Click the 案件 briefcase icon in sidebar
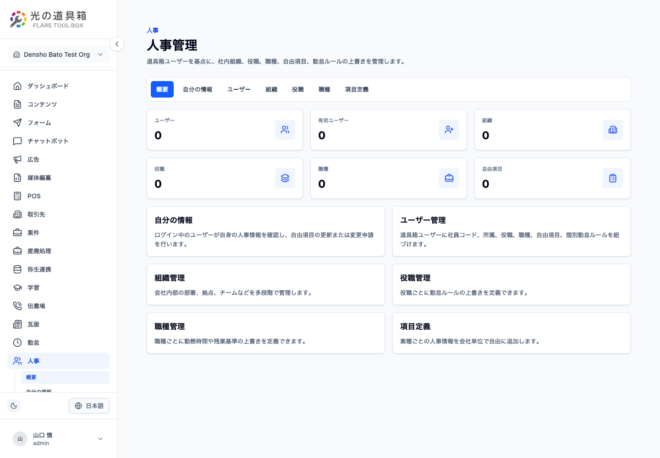This screenshot has width=660, height=458. point(17,233)
